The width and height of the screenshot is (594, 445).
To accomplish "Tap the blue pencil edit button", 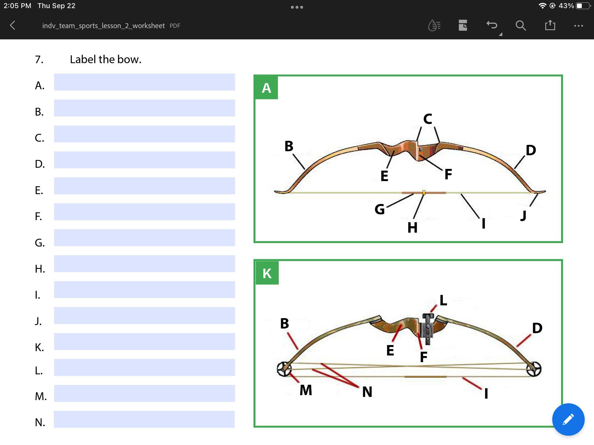I will 568,419.
